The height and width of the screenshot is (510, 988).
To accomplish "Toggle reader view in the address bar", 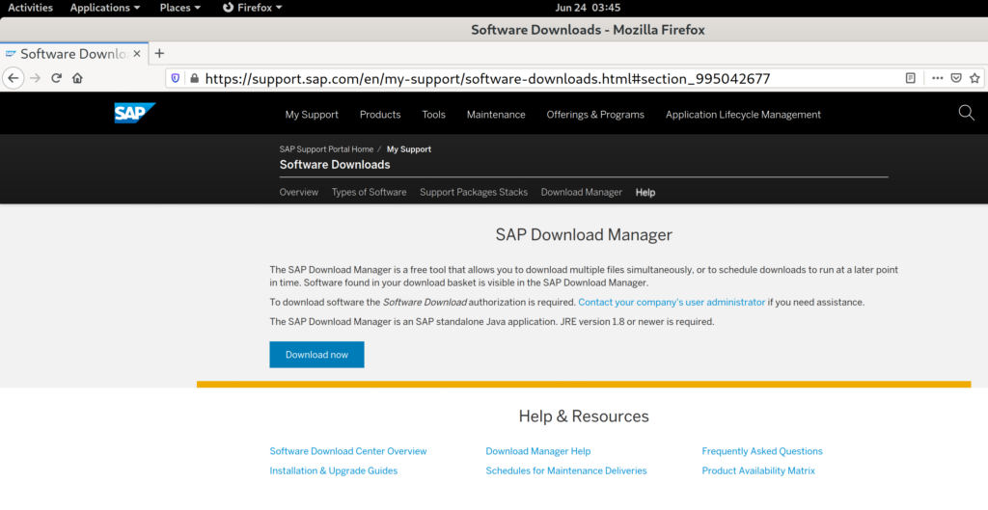I will (911, 78).
